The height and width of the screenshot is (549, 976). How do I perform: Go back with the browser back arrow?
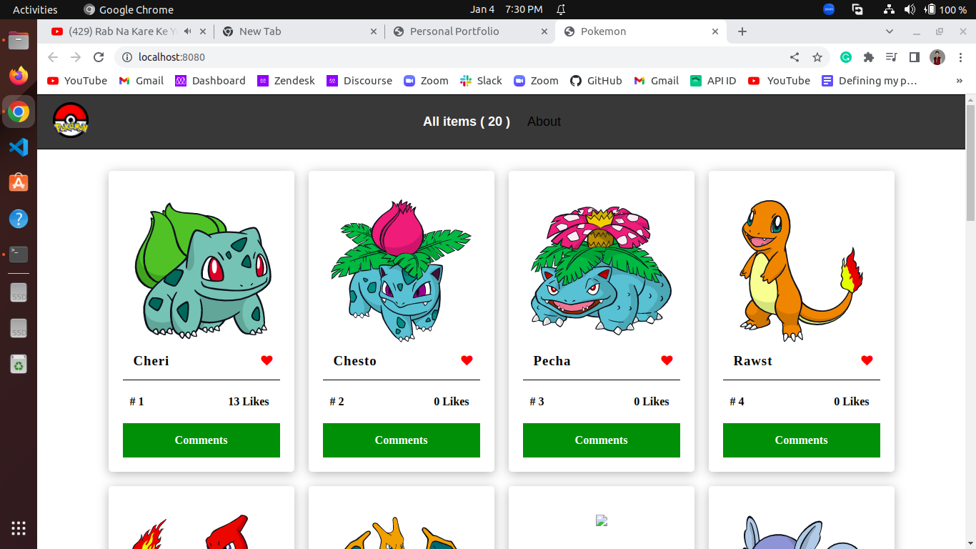coord(52,57)
